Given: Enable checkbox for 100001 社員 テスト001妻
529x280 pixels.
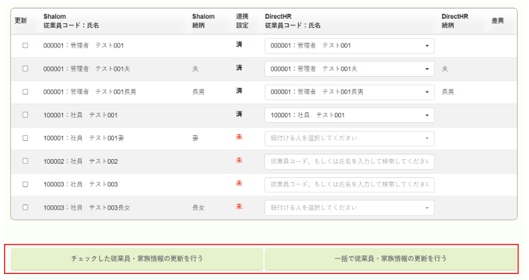Looking at the screenshot, I should 25,138.
